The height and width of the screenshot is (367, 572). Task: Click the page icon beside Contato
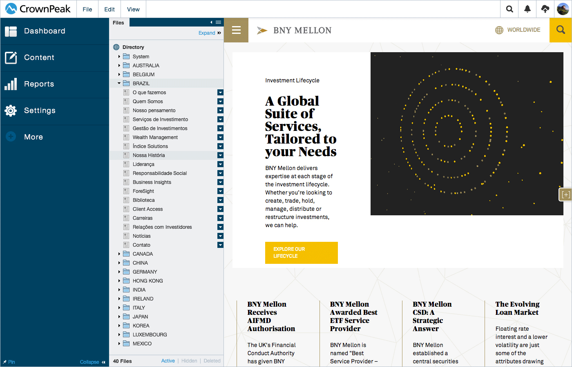point(126,245)
